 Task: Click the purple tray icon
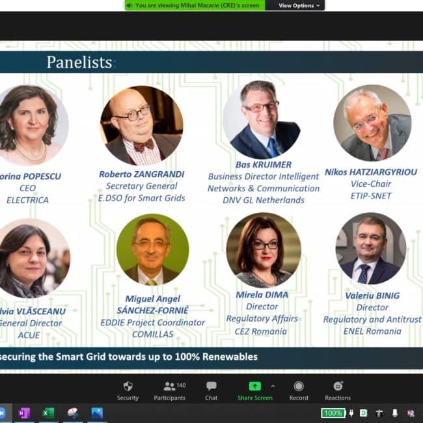pos(411,413)
